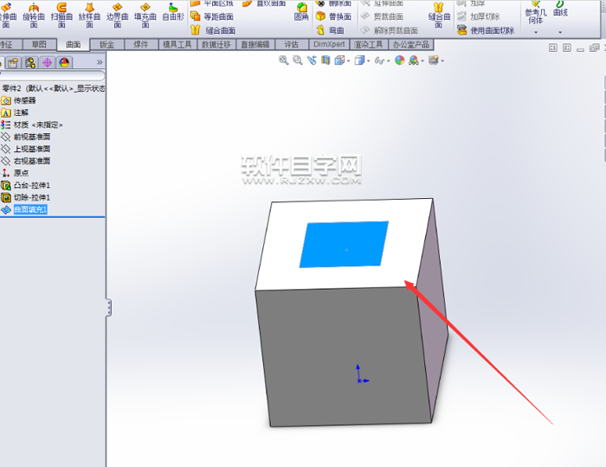Click the View Settings monitor icon
This screenshot has width=606, height=467.
click(x=434, y=61)
